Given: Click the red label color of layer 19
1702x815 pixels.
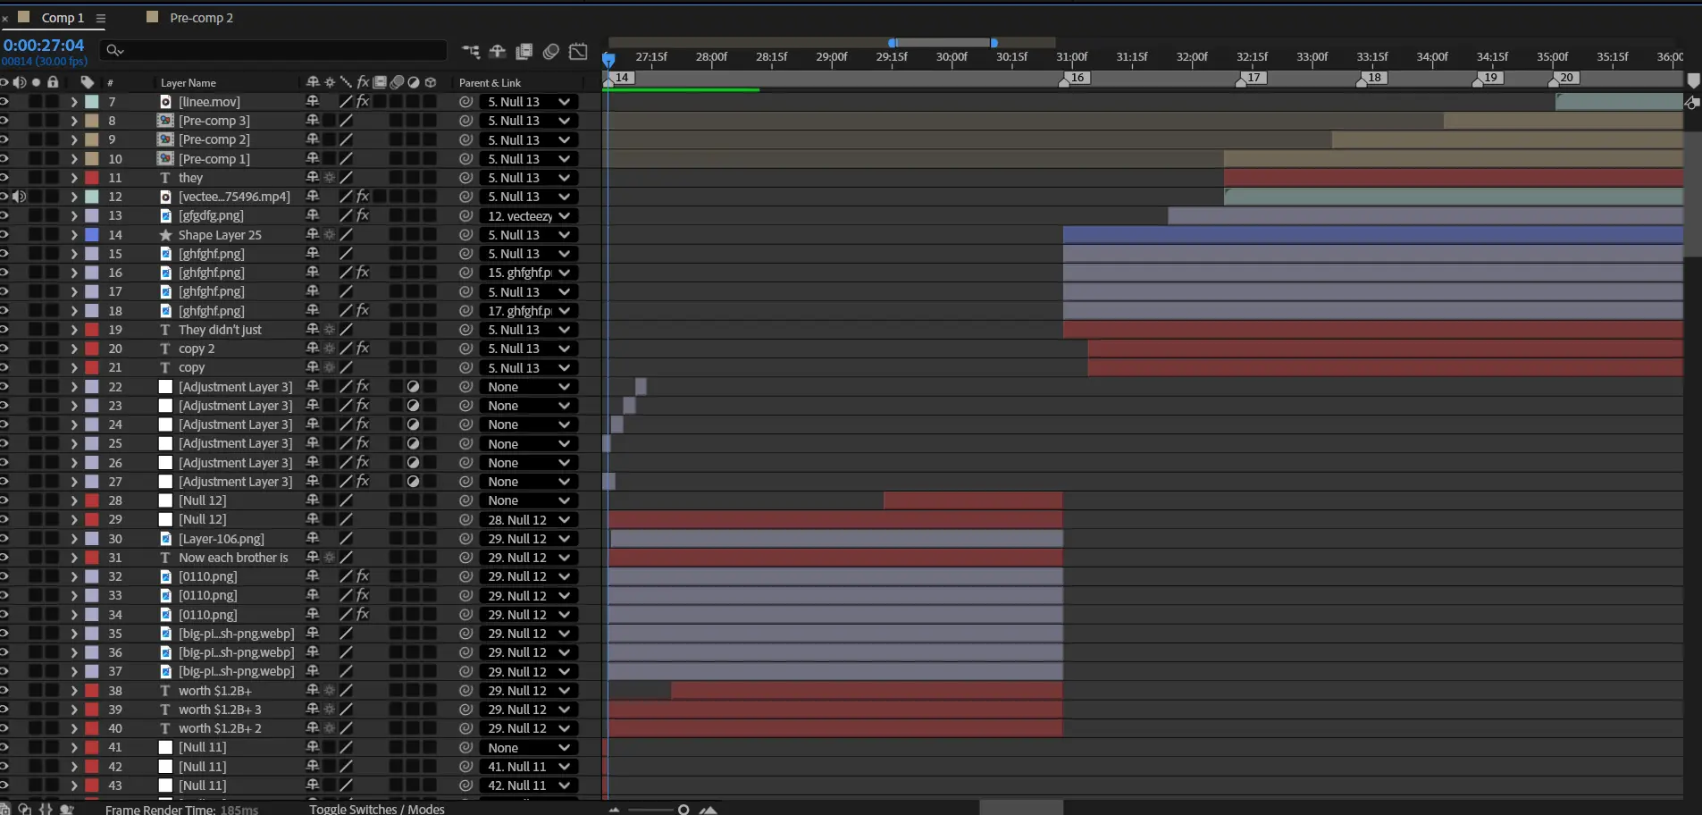Looking at the screenshot, I should pos(92,330).
